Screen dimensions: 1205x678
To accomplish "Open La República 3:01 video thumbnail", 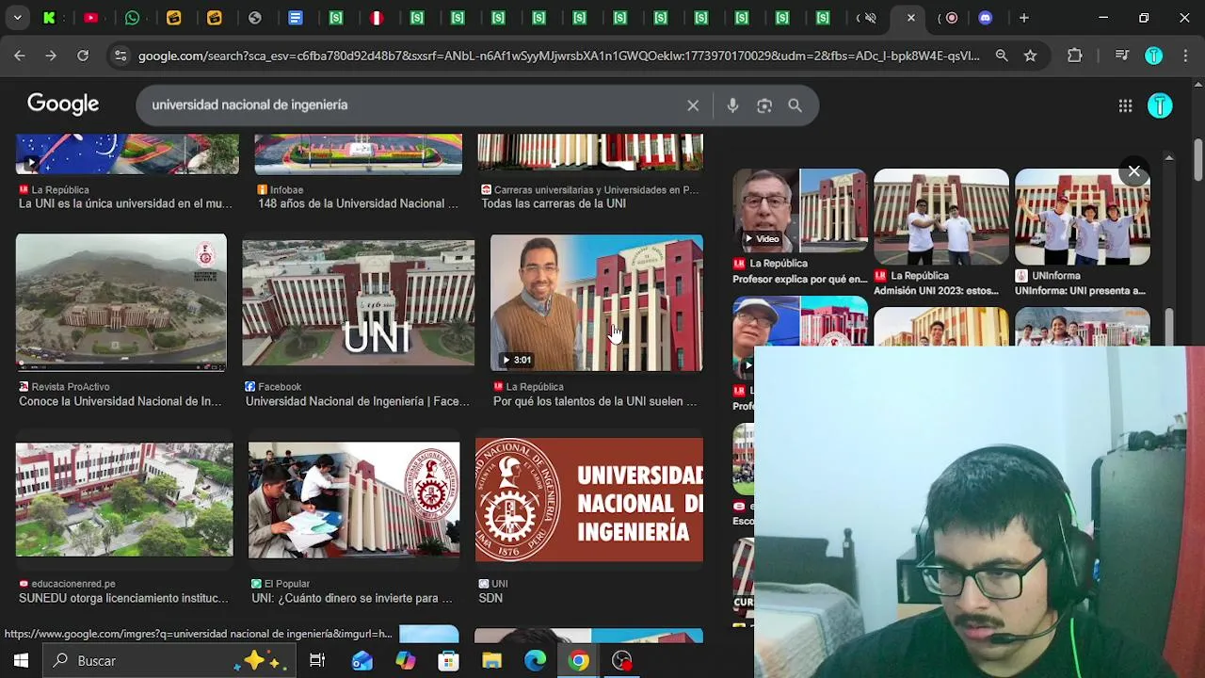I will [x=596, y=302].
